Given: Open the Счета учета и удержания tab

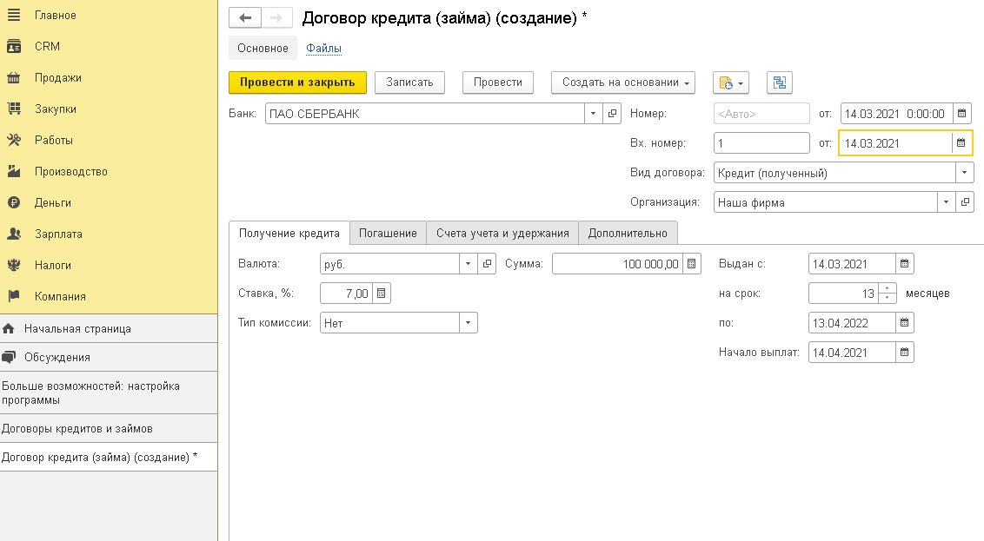Looking at the screenshot, I should 502,233.
